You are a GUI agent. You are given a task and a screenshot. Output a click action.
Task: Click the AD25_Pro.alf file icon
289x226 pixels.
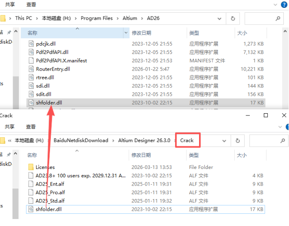click(x=31, y=192)
